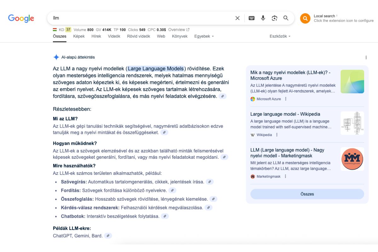
Task: Open 'Large language model - Wikipedia' result
Action: pos(285,114)
